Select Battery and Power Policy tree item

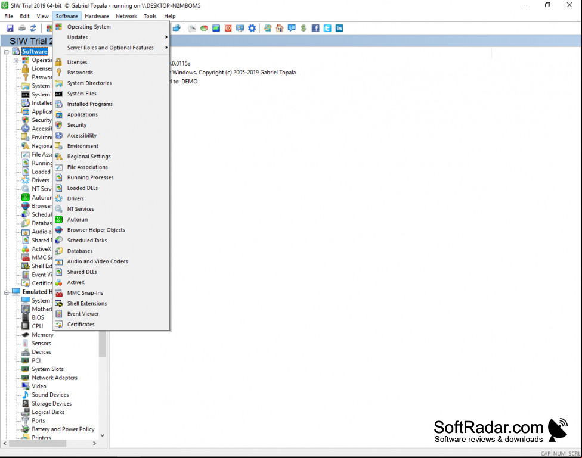[63, 429]
